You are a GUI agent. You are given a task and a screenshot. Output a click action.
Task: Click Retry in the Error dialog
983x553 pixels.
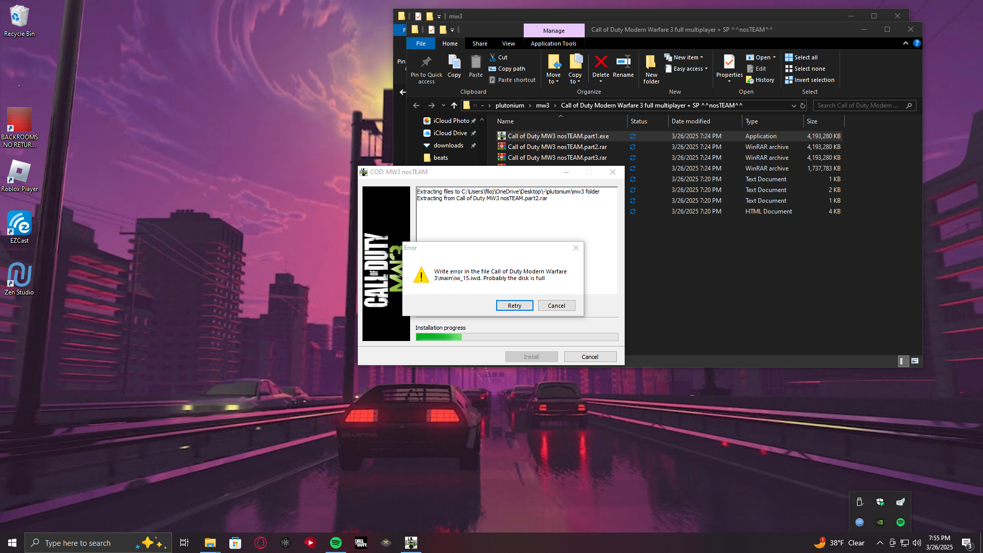pos(515,306)
